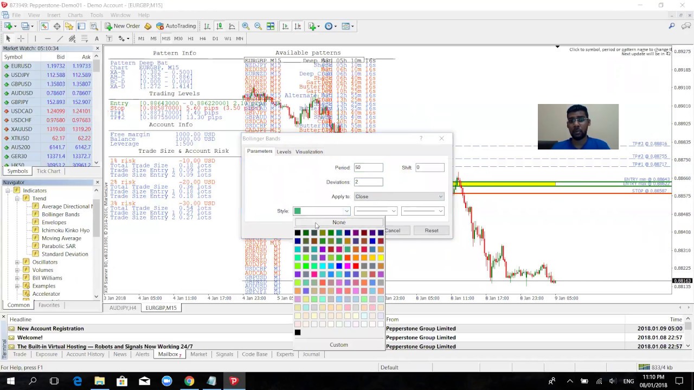This screenshot has width=694, height=390.
Task: Open the Indicators list toolbar dropdown
Action: pyautogui.click(x=315, y=26)
